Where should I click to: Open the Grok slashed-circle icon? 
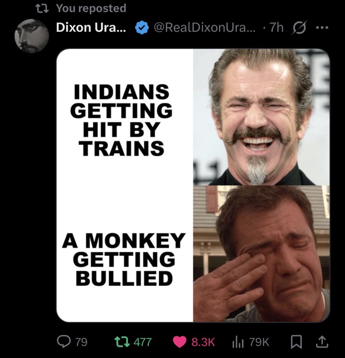pos(299,28)
